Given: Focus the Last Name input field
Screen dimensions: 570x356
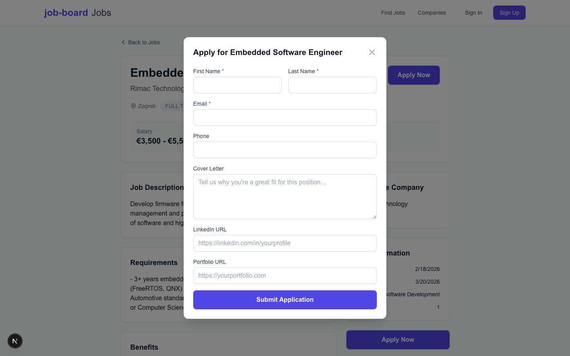Looking at the screenshot, I should point(332,85).
